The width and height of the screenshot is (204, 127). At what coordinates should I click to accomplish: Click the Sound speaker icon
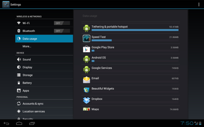coord(19,59)
